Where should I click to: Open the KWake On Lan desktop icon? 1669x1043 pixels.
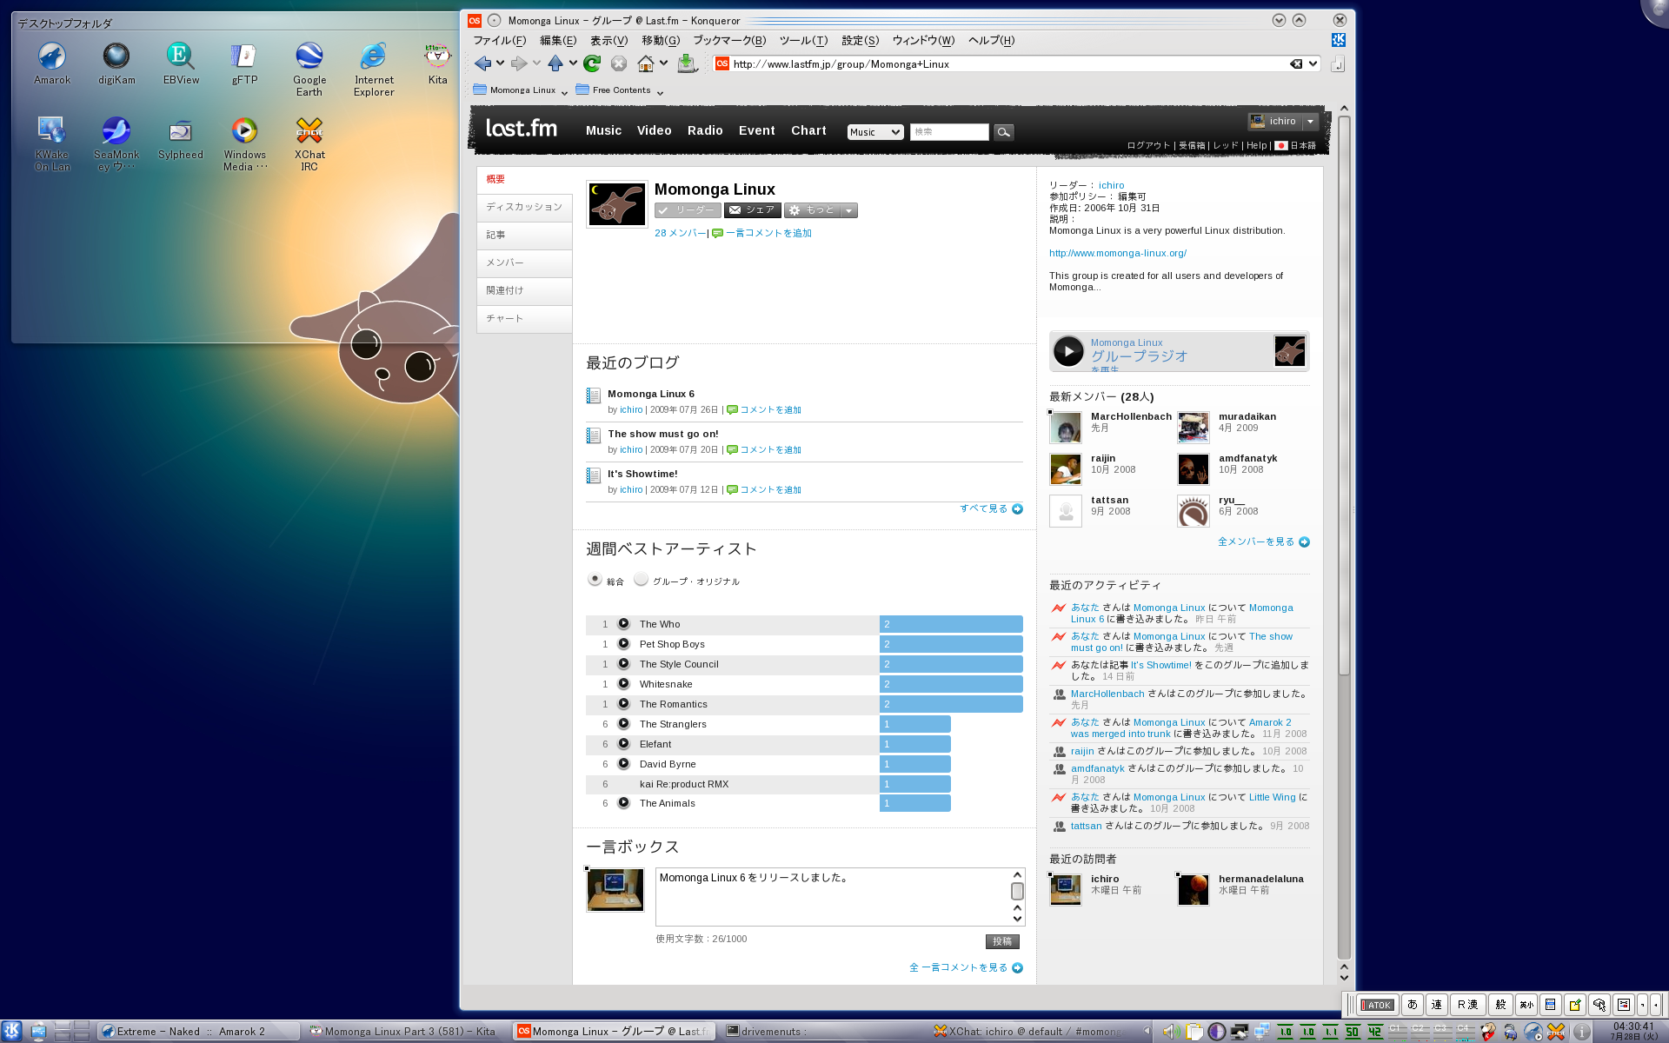tap(52, 143)
